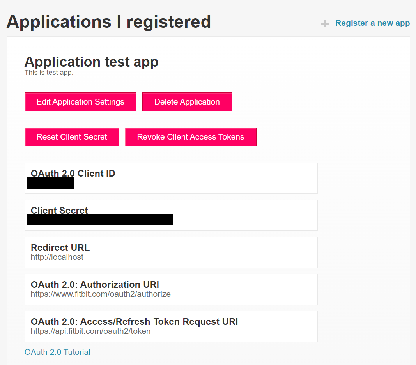Select the http://localhost redirect value

(57, 257)
